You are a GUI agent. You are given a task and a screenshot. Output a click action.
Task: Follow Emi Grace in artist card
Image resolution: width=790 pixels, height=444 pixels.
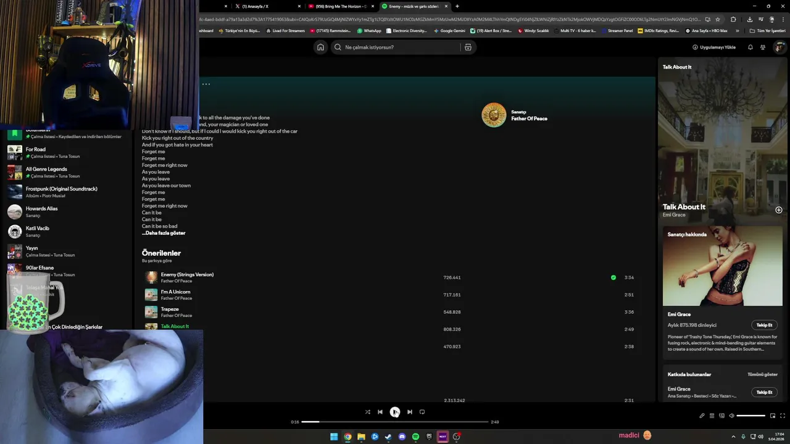click(x=764, y=325)
